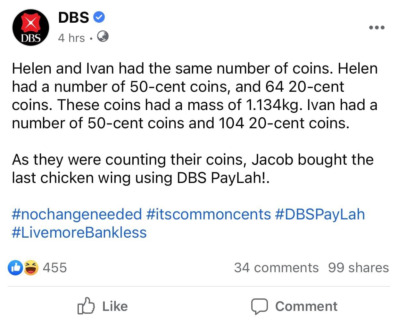View the 99 shares

click(358, 268)
